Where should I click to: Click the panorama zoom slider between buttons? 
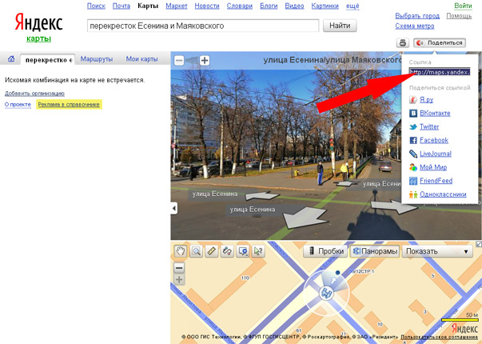(x=192, y=60)
